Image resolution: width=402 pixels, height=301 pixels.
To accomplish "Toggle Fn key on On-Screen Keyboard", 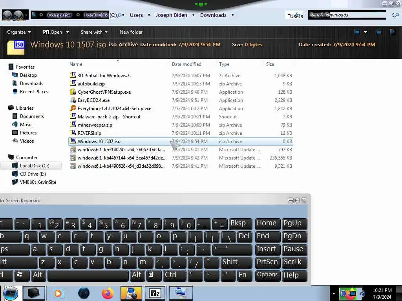I will tap(244, 276).
